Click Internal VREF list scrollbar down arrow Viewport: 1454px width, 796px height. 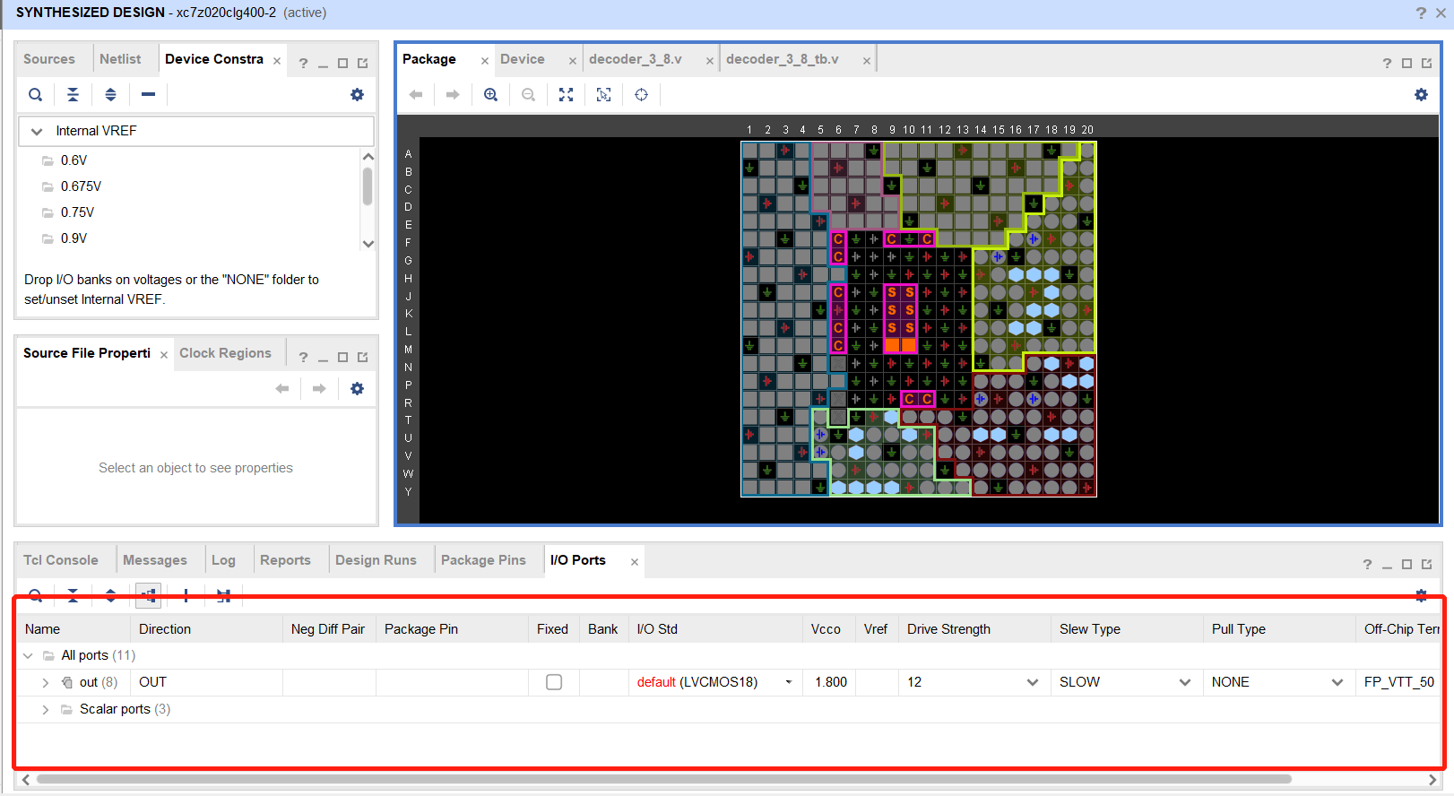point(368,244)
